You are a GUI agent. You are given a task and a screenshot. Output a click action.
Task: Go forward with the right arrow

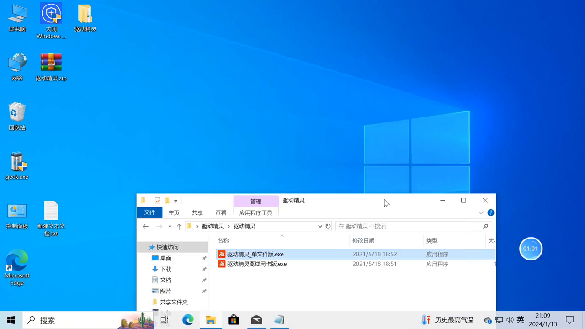pyautogui.click(x=159, y=226)
